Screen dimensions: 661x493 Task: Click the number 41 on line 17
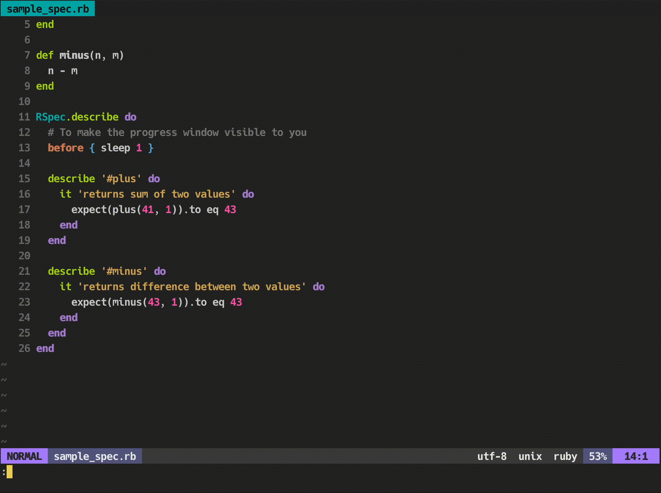pyautogui.click(x=148, y=209)
